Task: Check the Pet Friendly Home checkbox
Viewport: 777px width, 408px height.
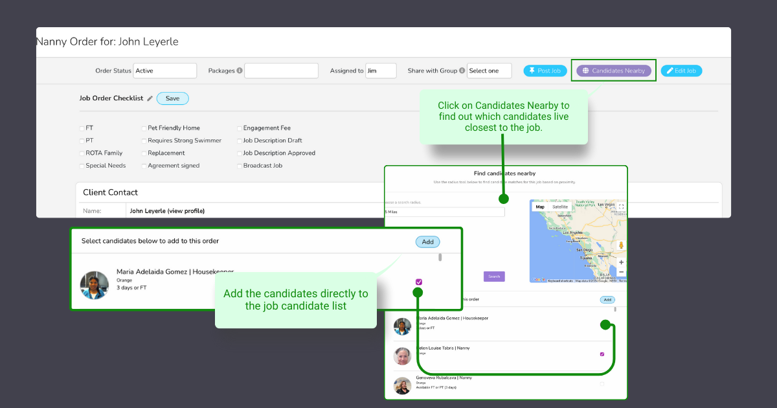Action: point(144,128)
